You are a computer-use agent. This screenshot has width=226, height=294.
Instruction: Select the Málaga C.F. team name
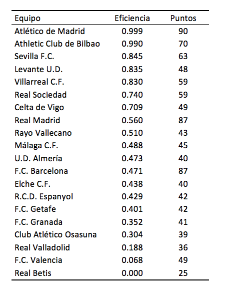[36, 146]
